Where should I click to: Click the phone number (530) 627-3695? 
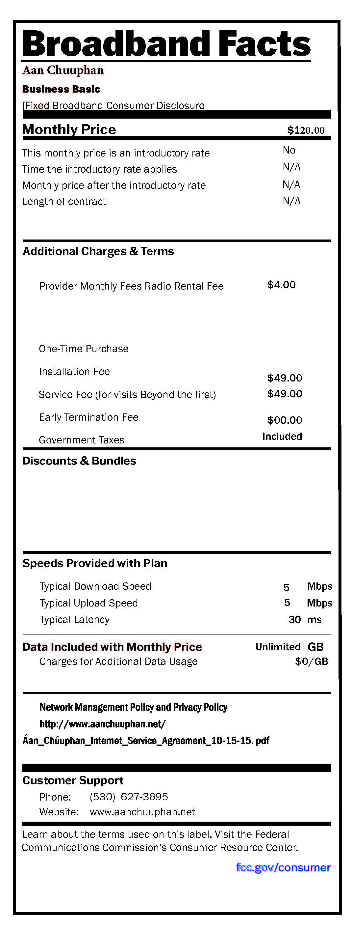129,796
